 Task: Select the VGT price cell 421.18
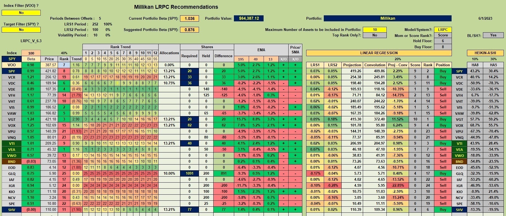pos(49,119)
